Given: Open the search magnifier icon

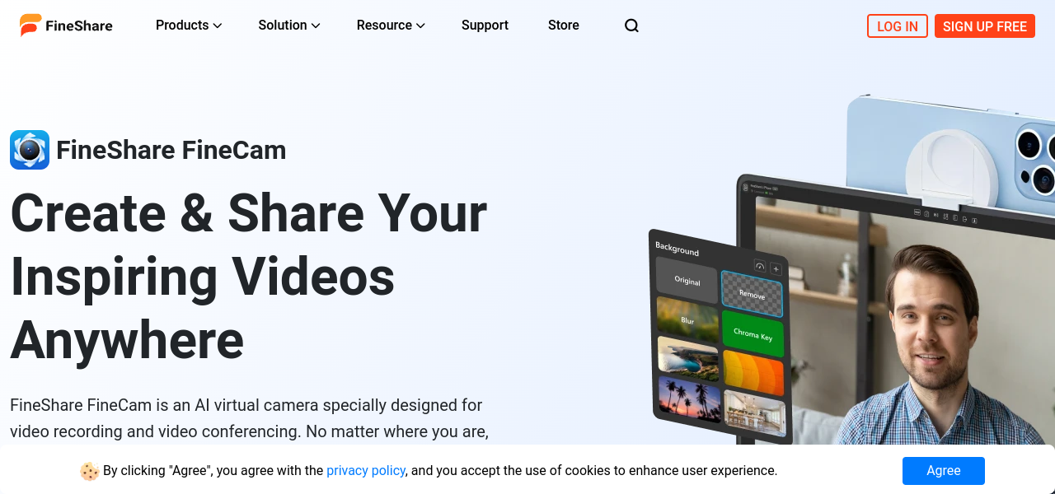Looking at the screenshot, I should click(631, 26).
